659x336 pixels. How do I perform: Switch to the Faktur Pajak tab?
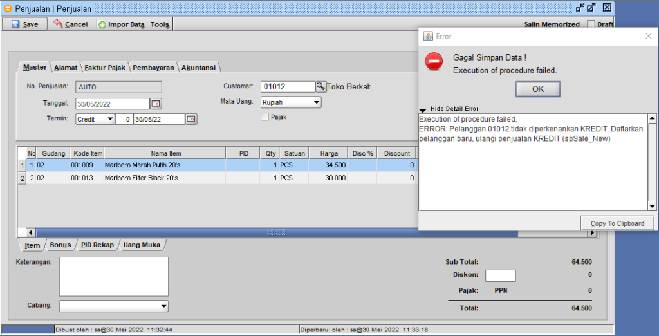tap(105, 67)
